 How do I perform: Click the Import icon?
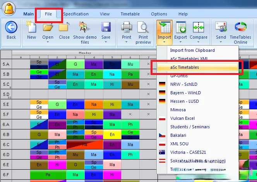pyautogui.click(x=164, y=27)
